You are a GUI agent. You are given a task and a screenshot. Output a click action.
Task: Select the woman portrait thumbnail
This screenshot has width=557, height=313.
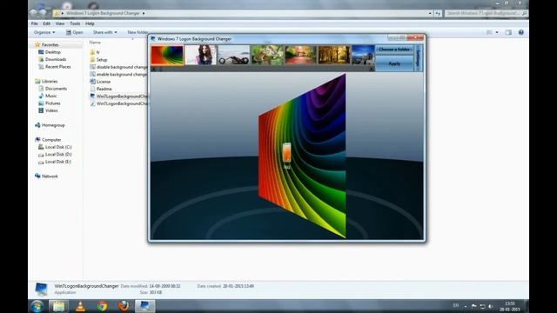[x=200, y=55]
